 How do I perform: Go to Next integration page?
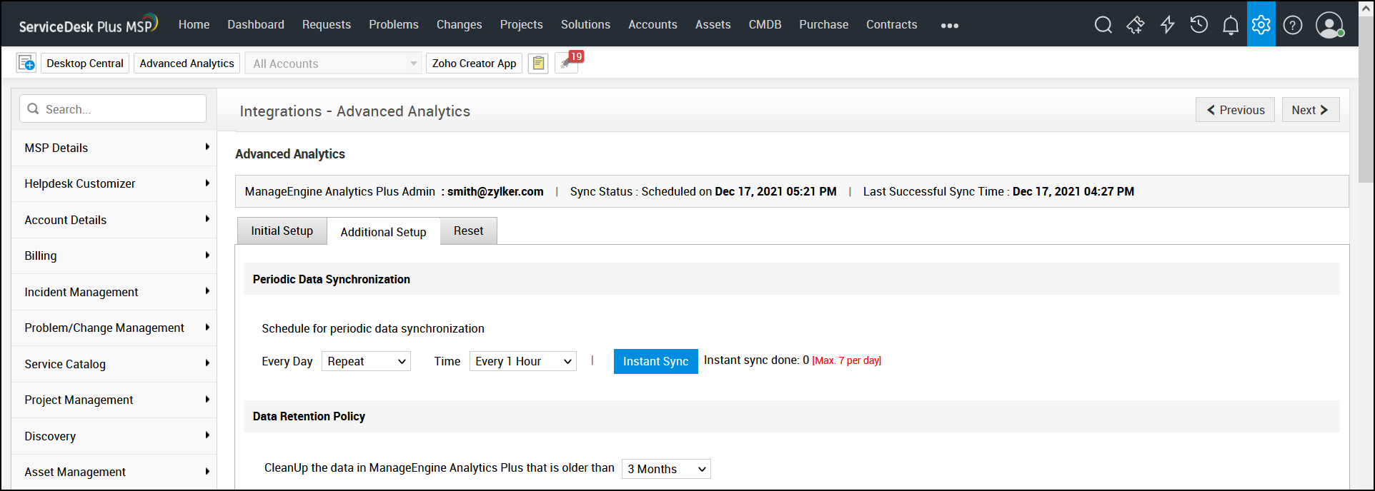click(1311, 110)
